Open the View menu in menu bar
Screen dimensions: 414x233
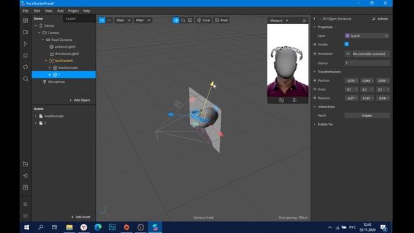(x=49, y=11)
